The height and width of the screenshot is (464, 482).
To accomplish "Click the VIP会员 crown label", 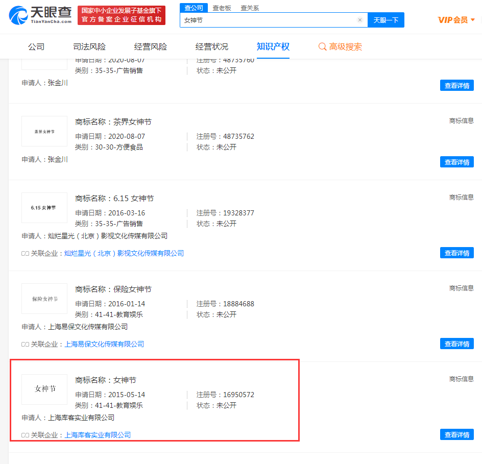I will [454, 19].
